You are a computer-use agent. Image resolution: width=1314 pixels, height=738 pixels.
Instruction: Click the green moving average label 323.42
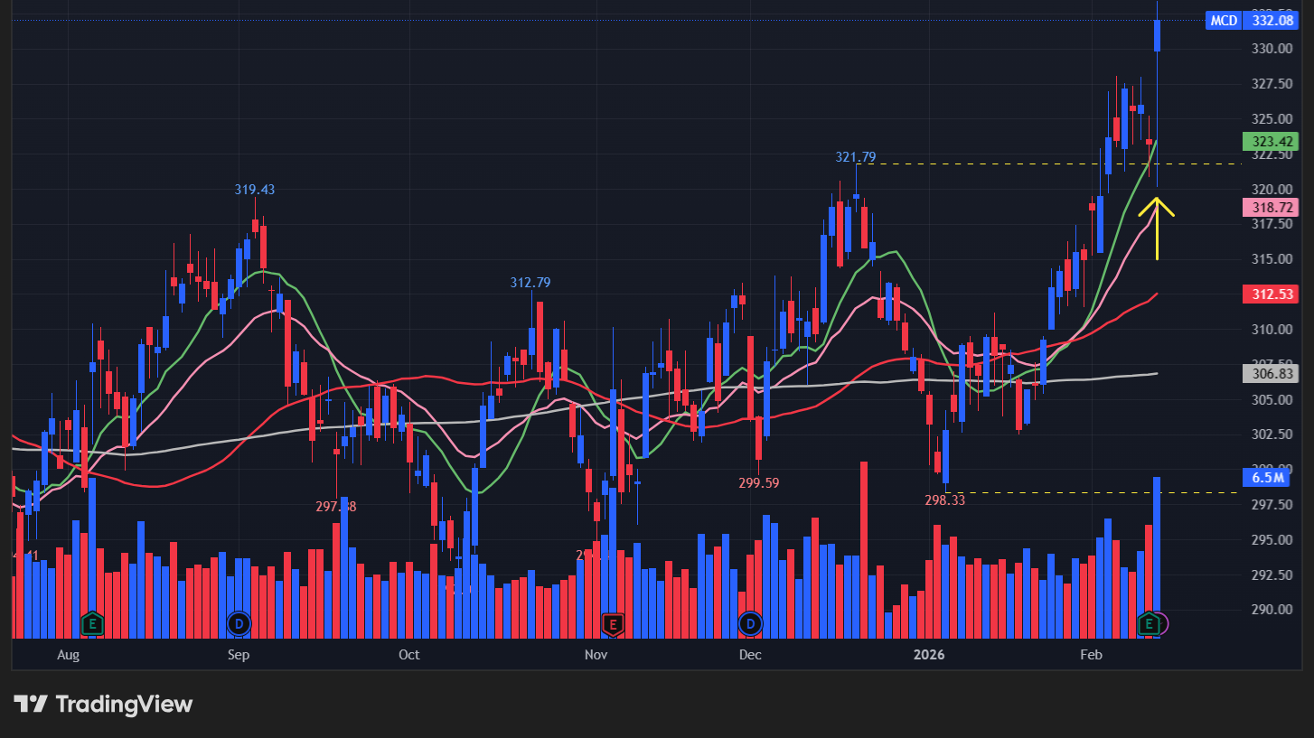pos(1271,141)
